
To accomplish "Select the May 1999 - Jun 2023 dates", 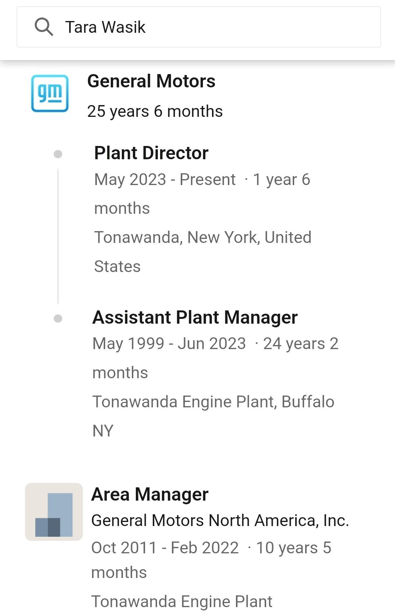I will click(169, 344).
